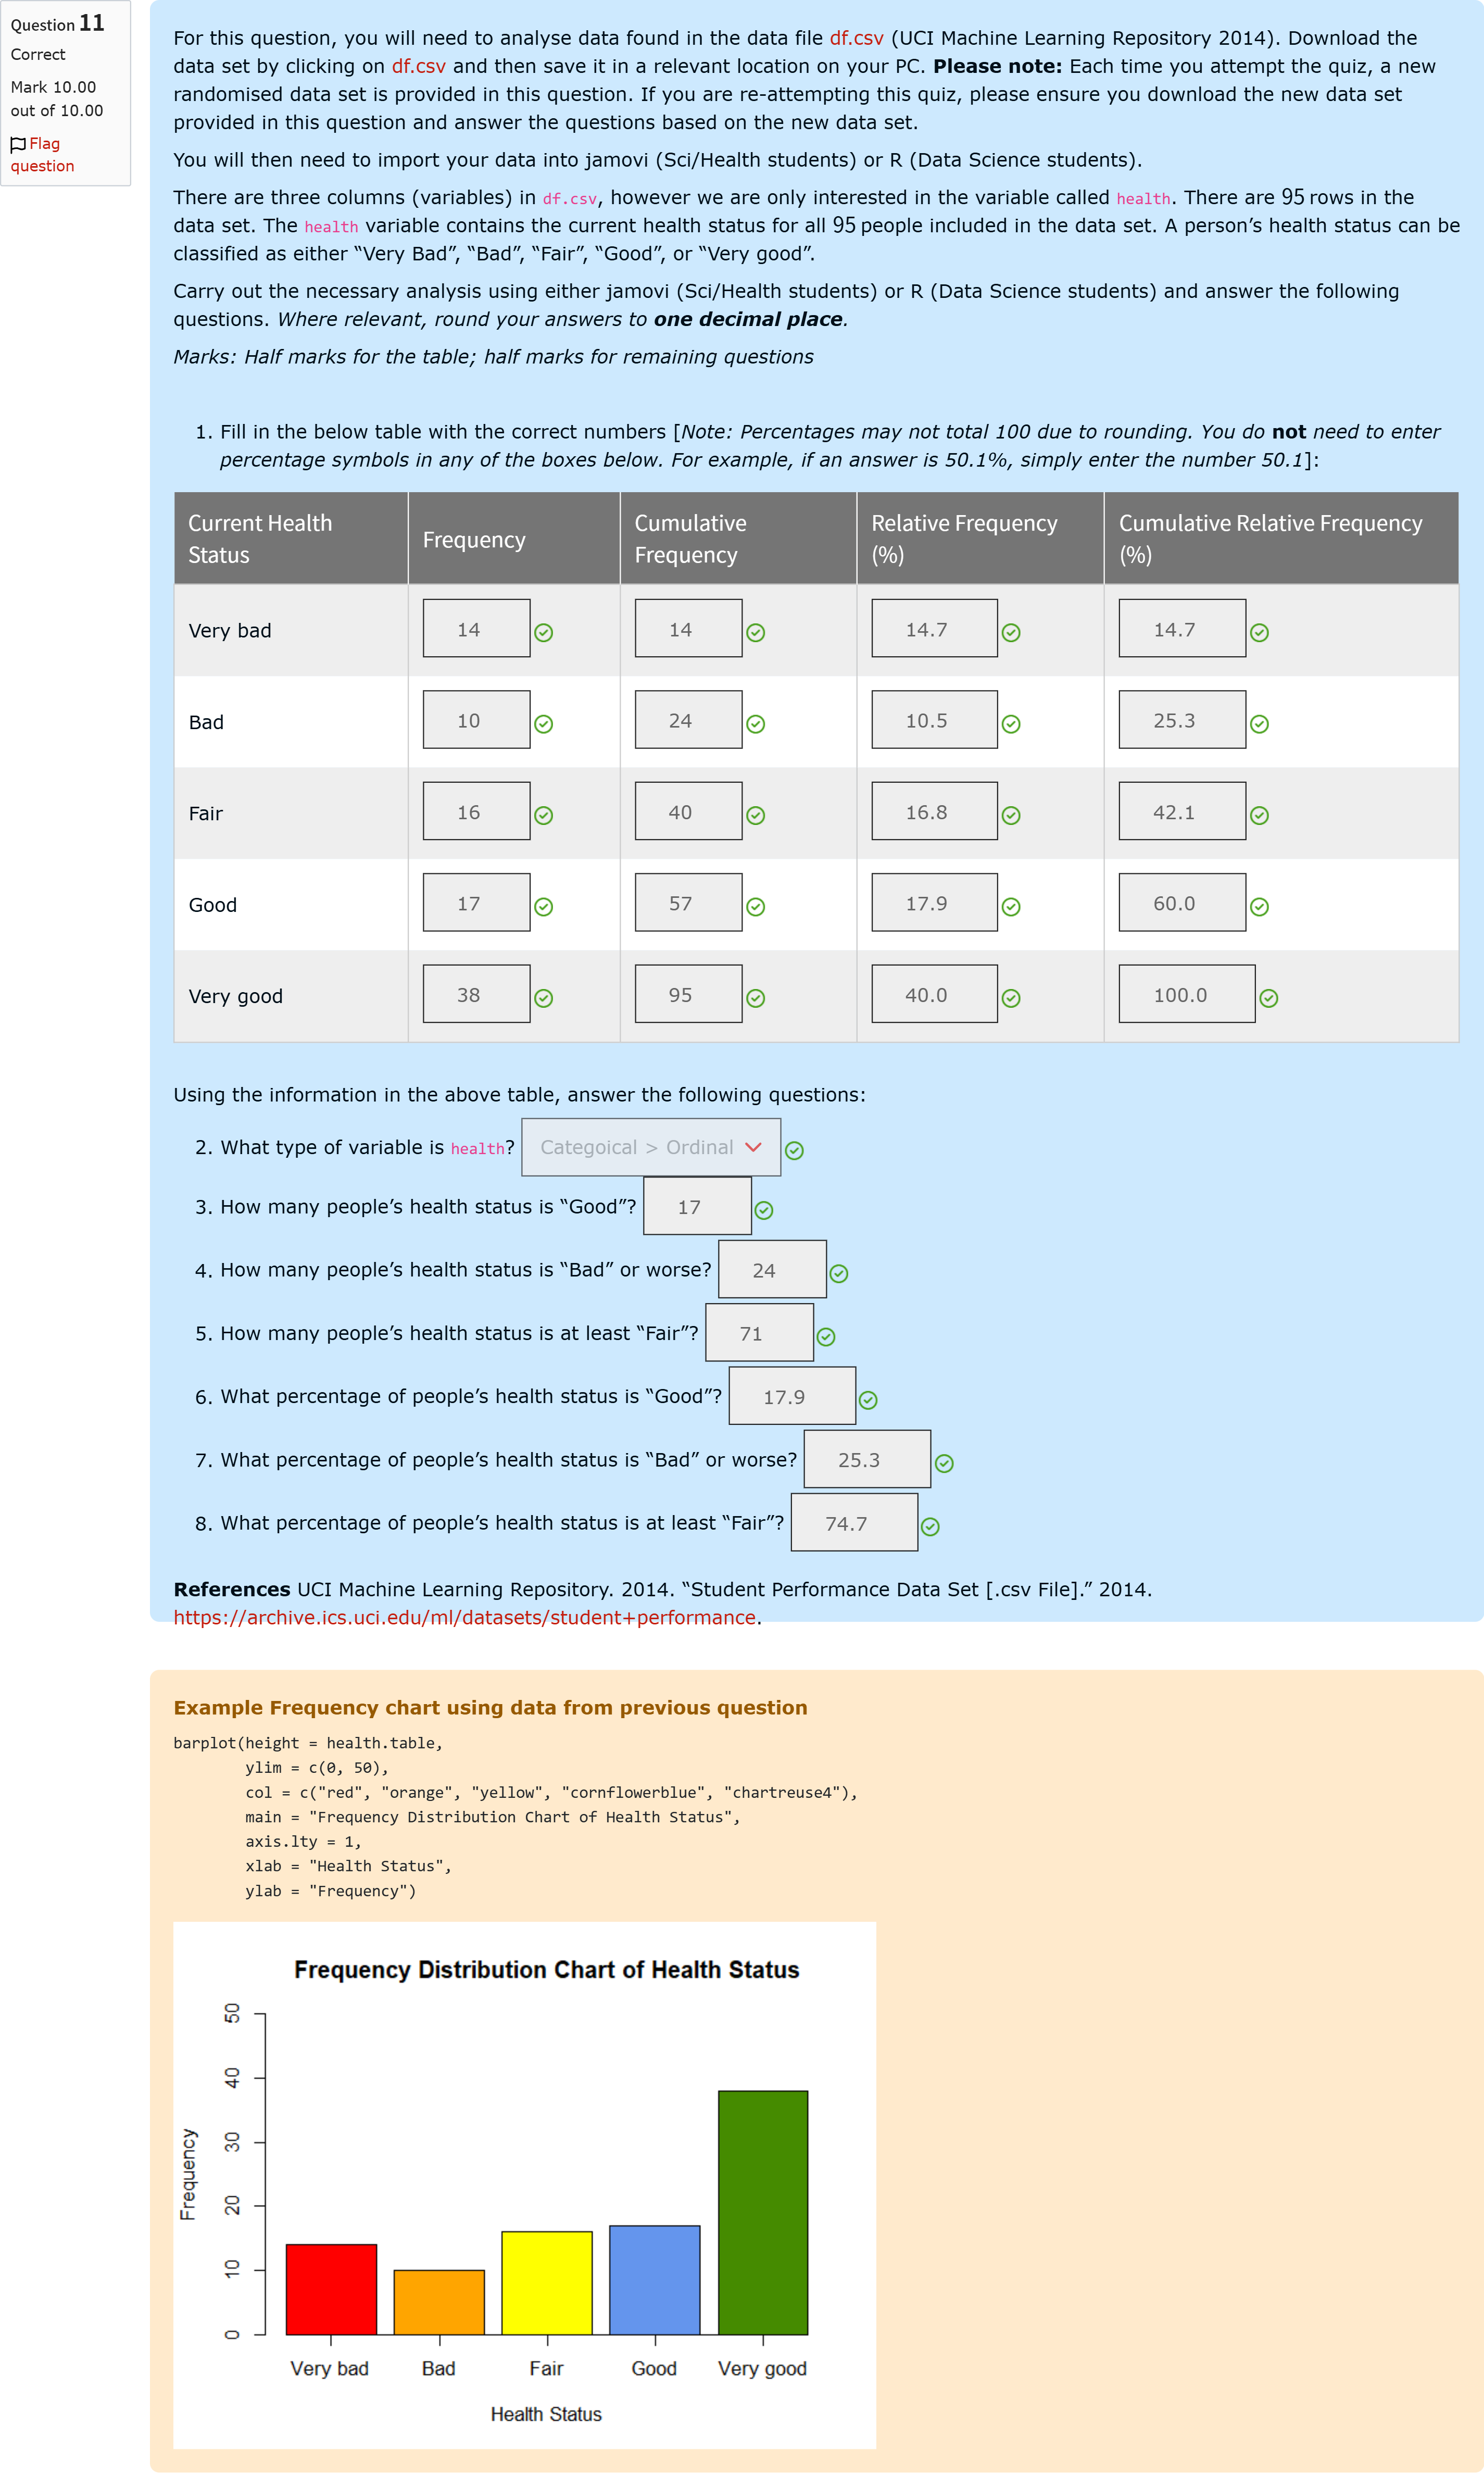
Task: Click checkmark beside the health variable type dropdown
Action: (794, 1150)
